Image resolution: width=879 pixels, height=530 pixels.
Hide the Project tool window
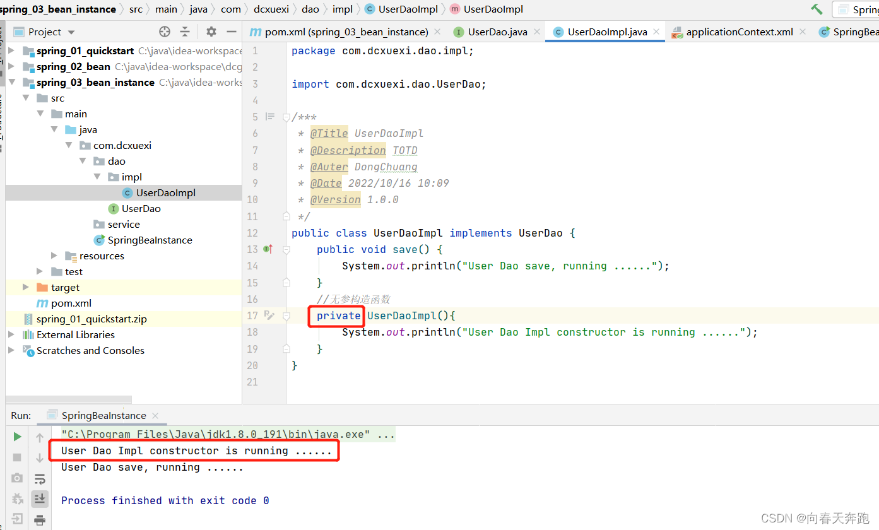coord(232,32)
